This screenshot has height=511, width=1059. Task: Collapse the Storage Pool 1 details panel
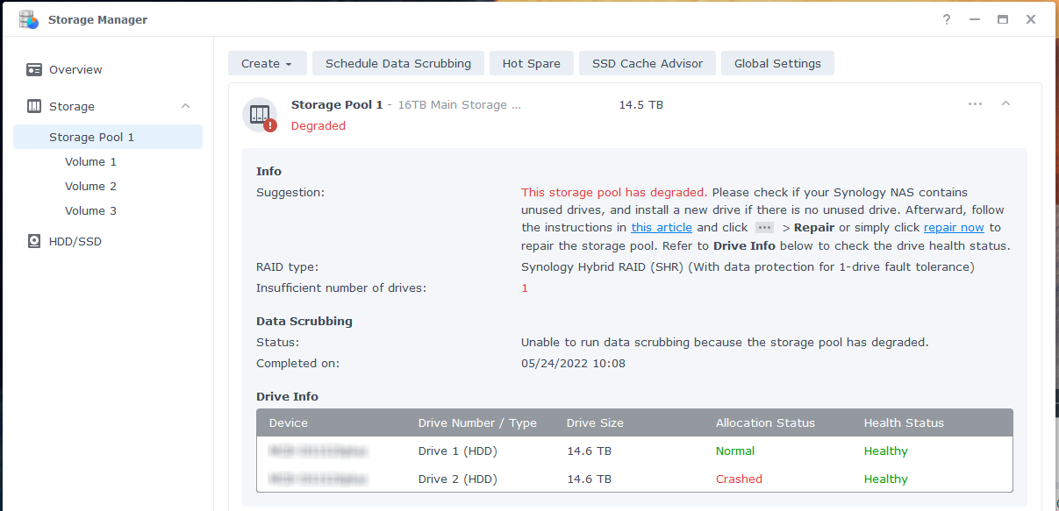coord(1006,103)
